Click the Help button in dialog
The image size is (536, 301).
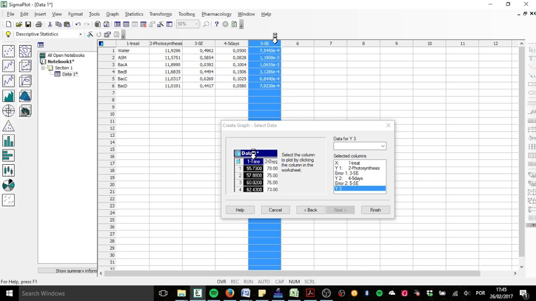point(240,210)
